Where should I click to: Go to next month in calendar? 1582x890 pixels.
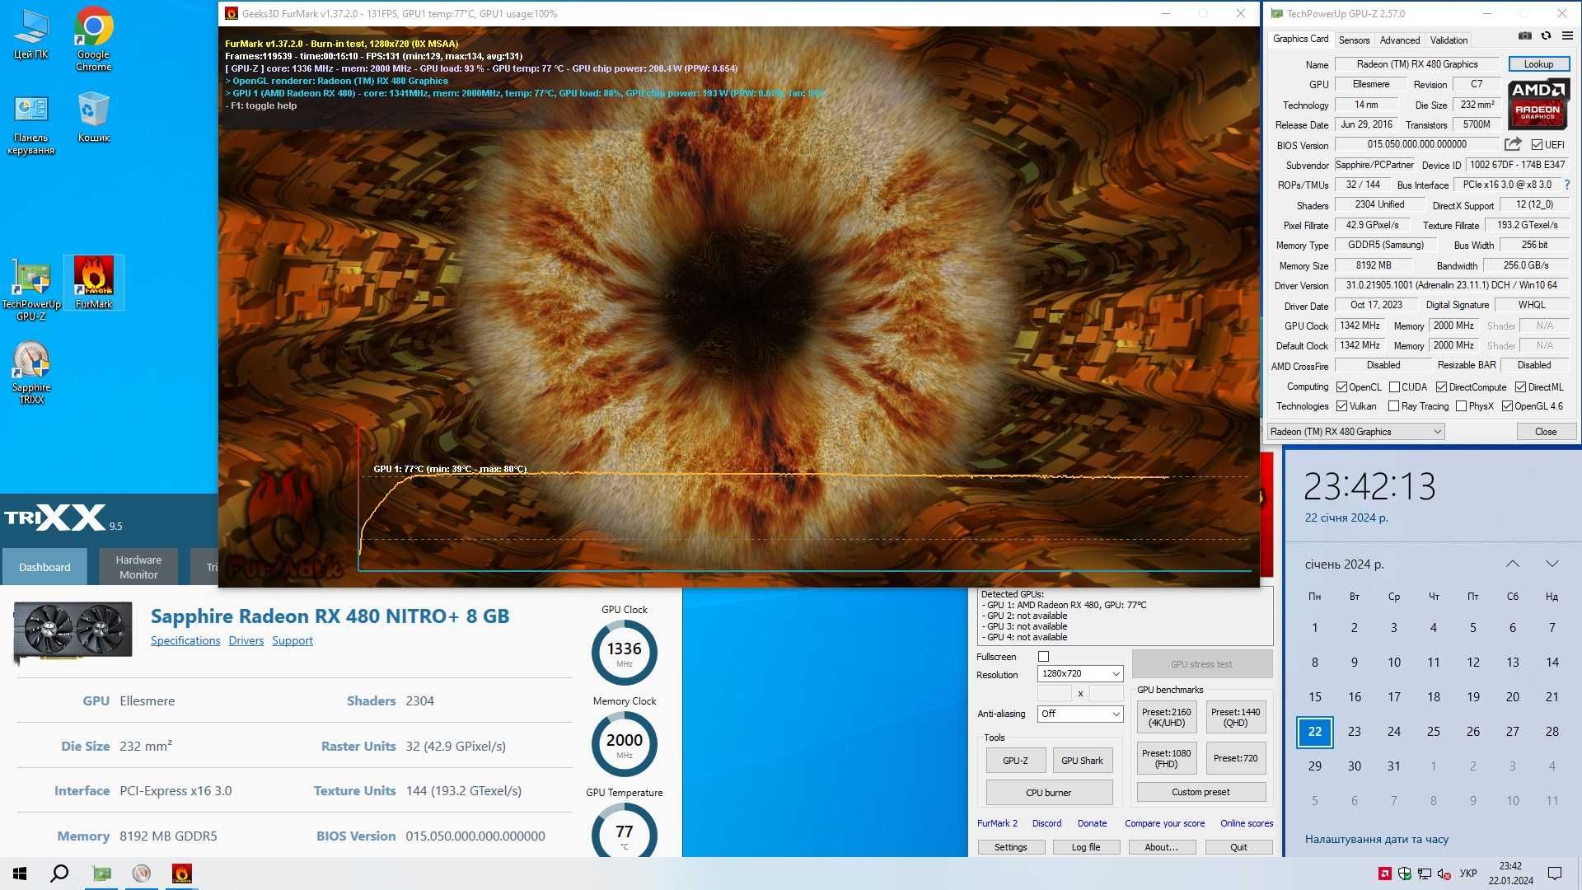[1552, 564]
